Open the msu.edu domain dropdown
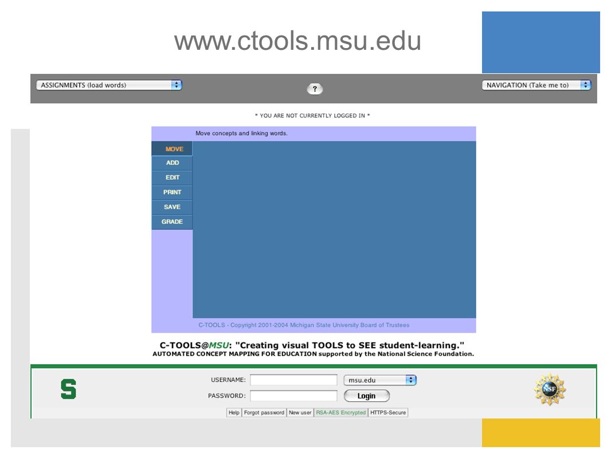The image size is (611, 458). [380, 380]
